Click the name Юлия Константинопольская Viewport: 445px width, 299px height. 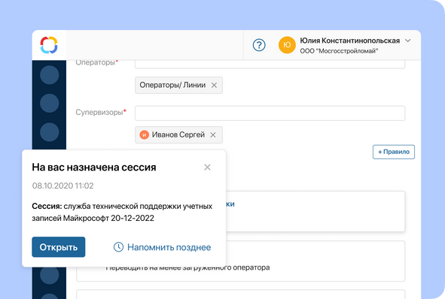point(350,41)
